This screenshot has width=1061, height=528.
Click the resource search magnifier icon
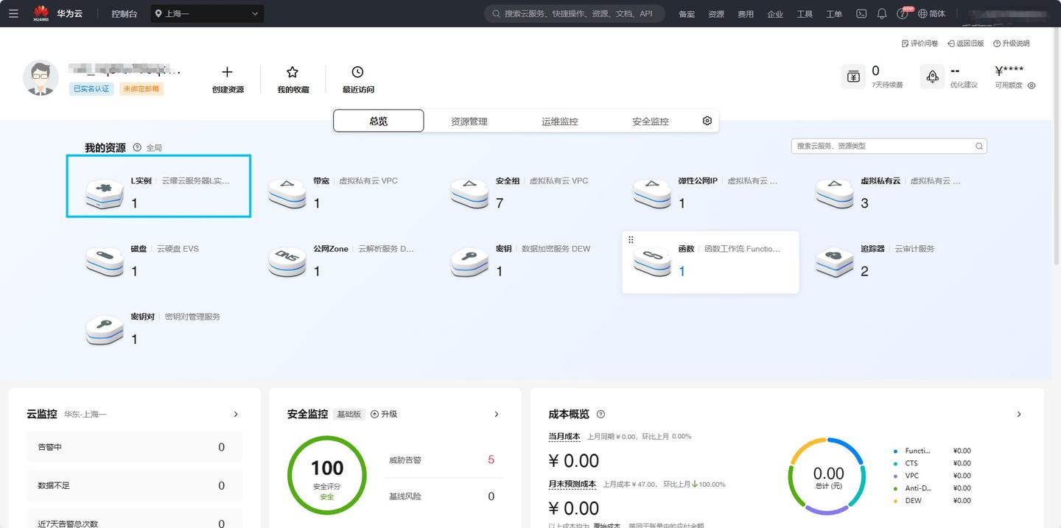[x=979, y=146]
